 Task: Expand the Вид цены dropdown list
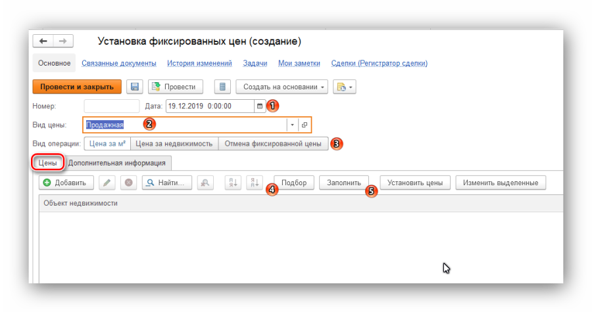click(292, 125)
